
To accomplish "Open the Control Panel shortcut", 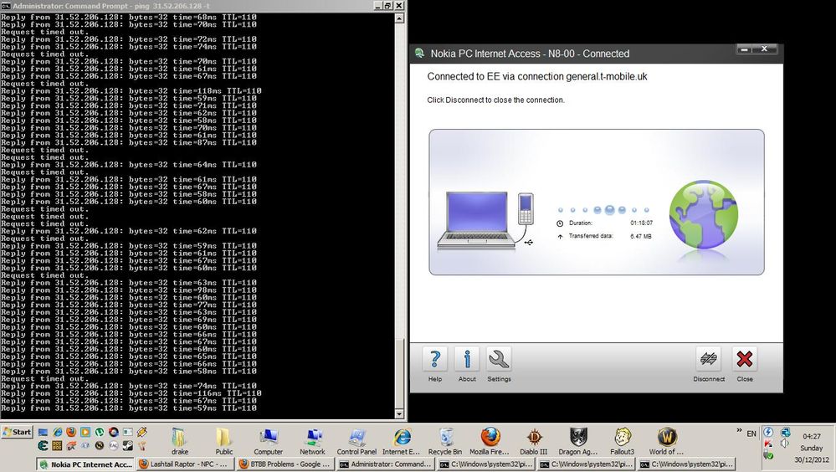I will (x=356, y=442).
